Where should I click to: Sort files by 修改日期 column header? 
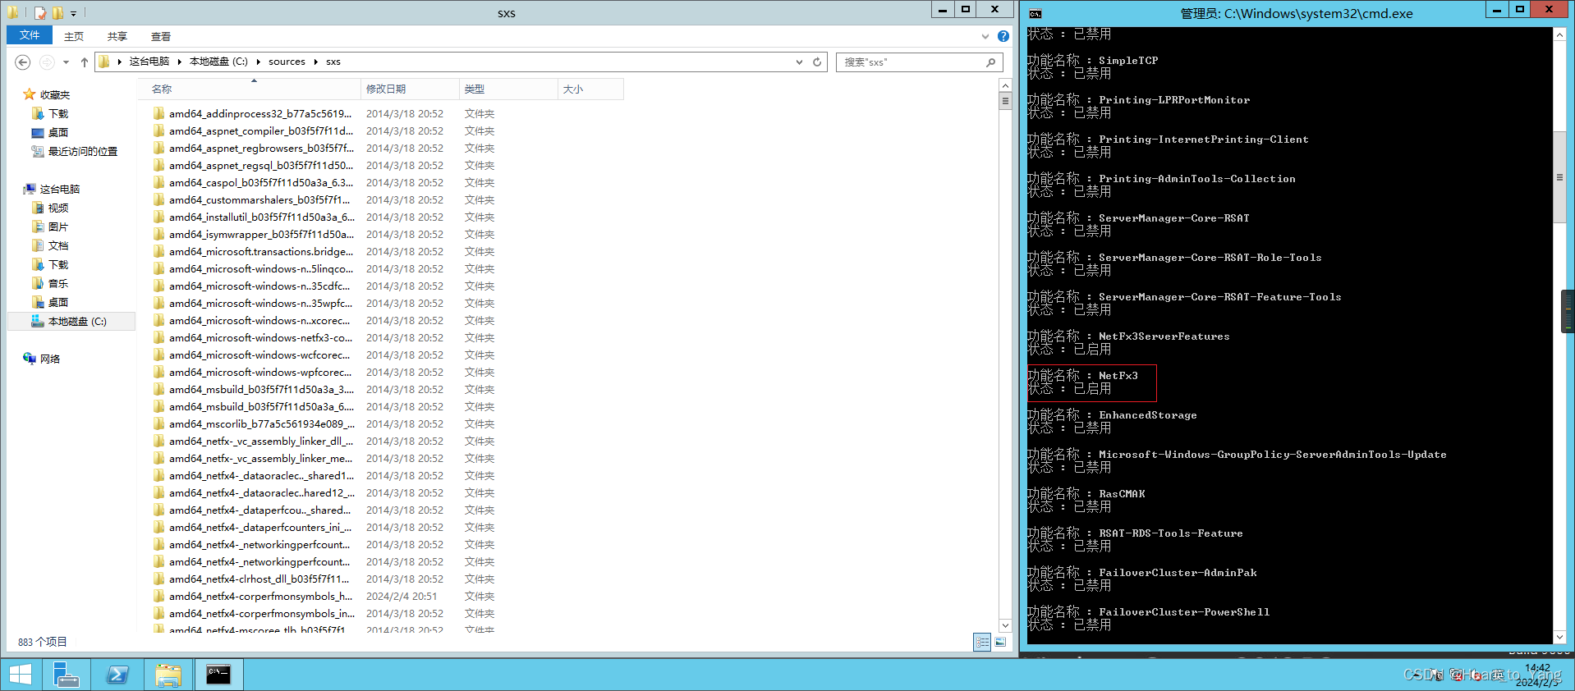click(x=386, y=89)
